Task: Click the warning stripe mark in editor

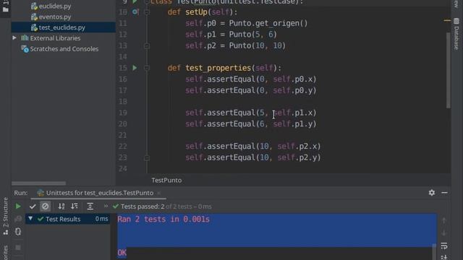Action: tap(447, 20)
